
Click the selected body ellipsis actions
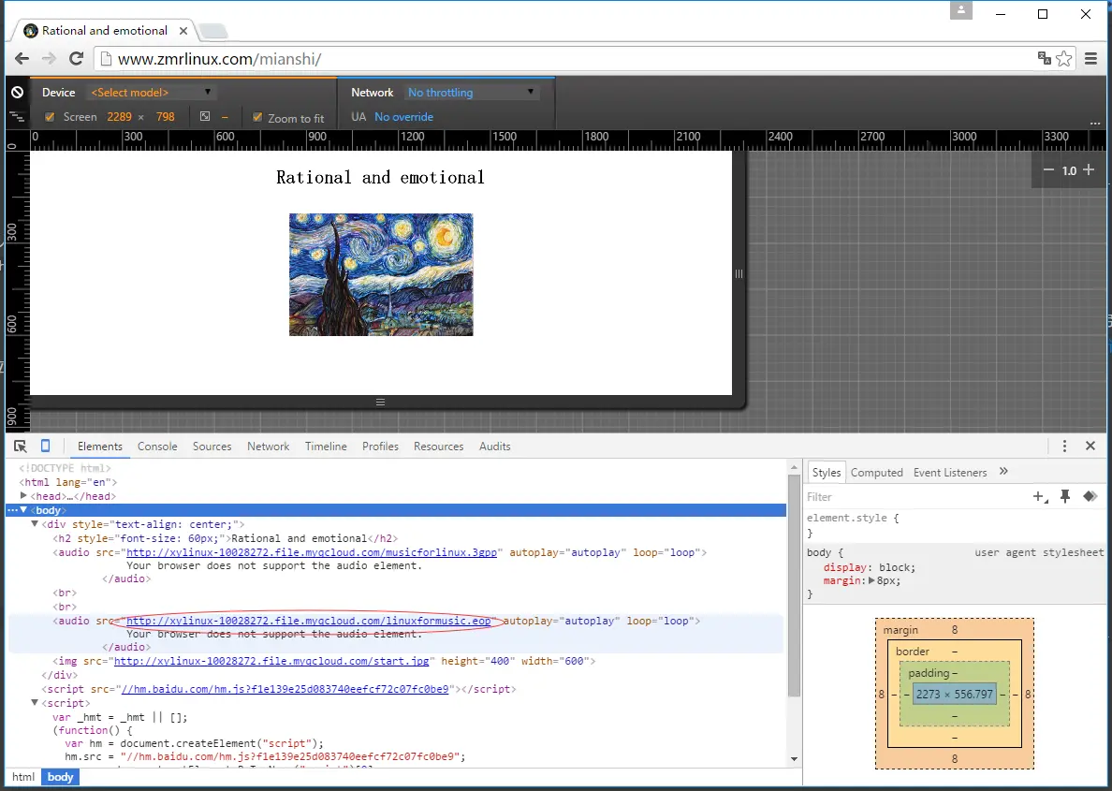[x=12, y=510]
